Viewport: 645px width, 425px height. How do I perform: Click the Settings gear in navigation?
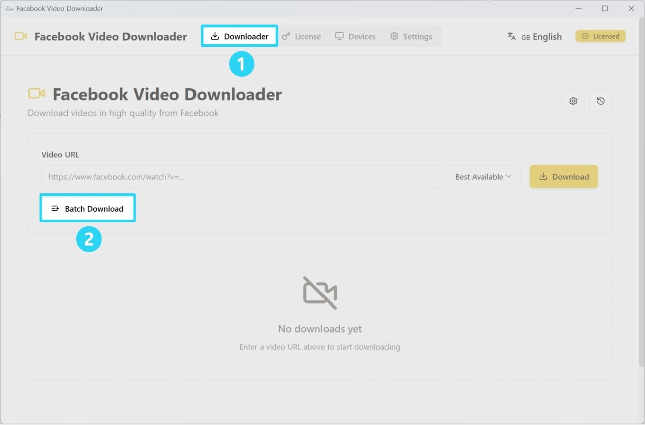point(394,36)
